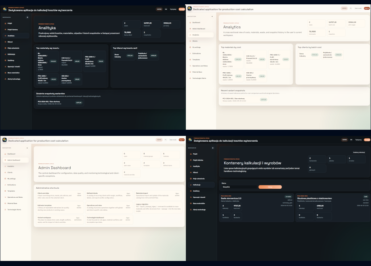Click Moje ustawienia icon in Kontenery kalkulacji window
Screen dimensions: 371x266
pos(191,179)
